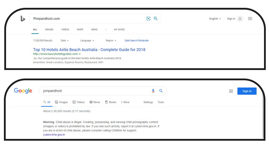Open the MY SAVES tab
This screenshot has height=151, width=269.
coord(120,29)
